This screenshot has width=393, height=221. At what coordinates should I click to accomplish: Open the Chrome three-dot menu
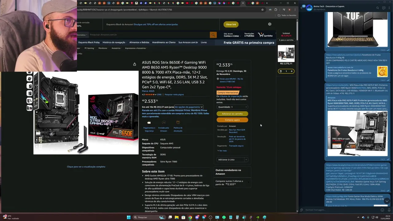[295, 10]
